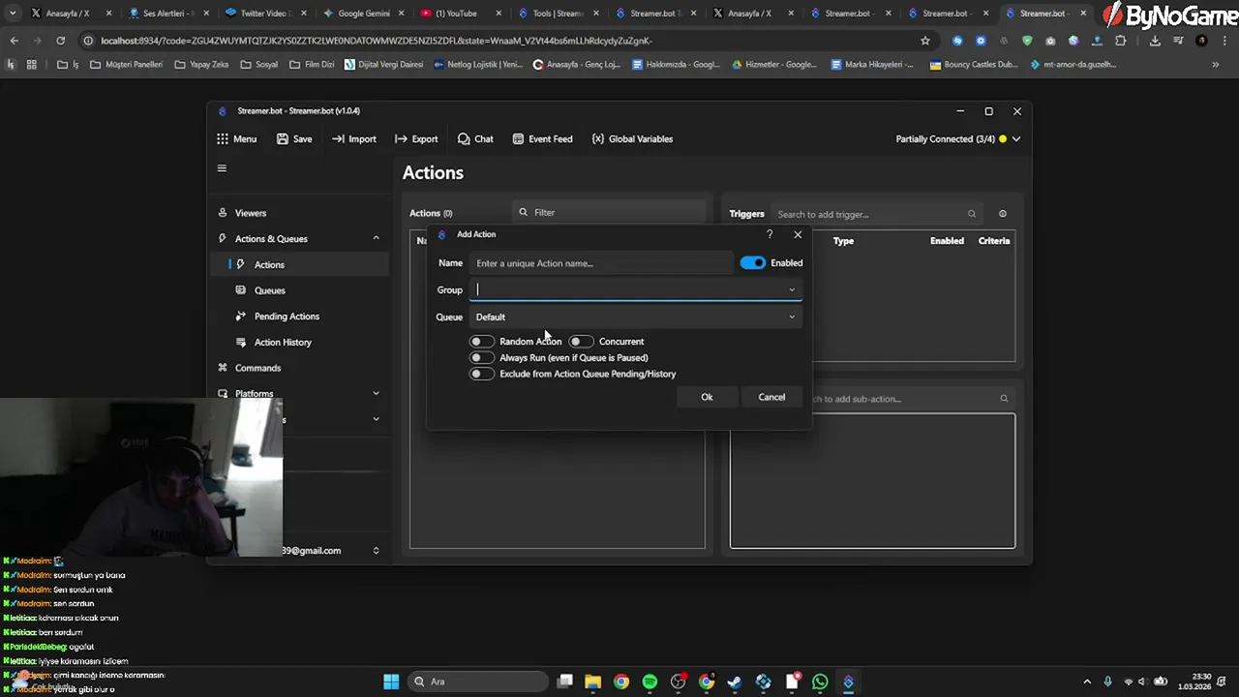
Task: Click Cancel in Add Action dialog
Action: 771,397
